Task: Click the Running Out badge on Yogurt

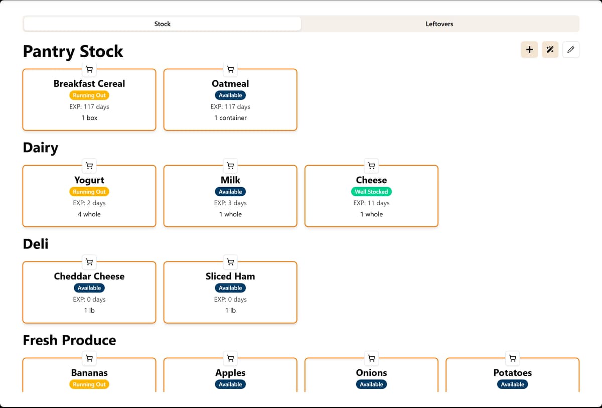Action: tap(89, 192)
